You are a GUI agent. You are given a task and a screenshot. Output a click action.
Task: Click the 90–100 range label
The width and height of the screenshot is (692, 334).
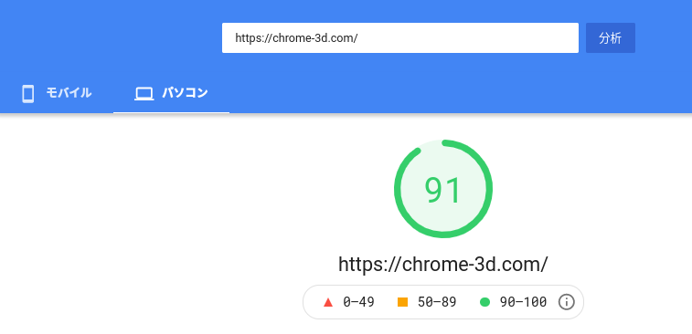point(523,302)
